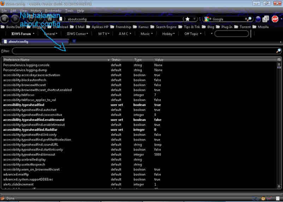
Task: Open the Blogging bookmark folder
Action: (x=36, y=27)
